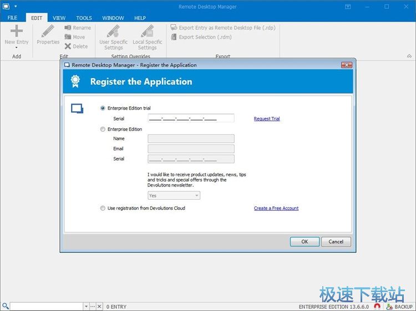Select the Enterprise Edition radio button

(x=103, y=129)
